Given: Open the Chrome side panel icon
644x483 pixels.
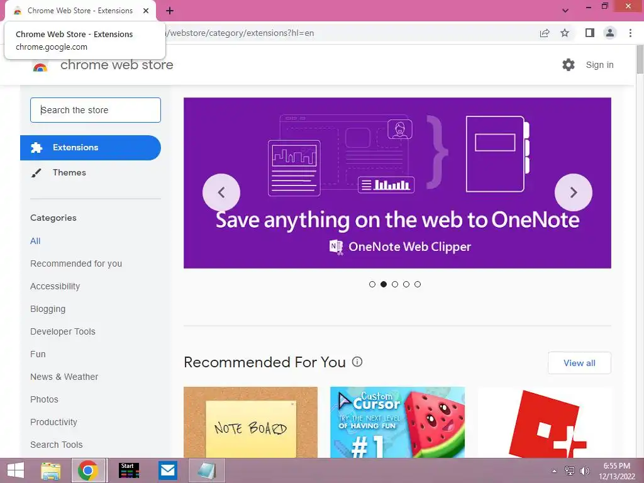Looking at the screenshot, I should (x=590, y=33).
